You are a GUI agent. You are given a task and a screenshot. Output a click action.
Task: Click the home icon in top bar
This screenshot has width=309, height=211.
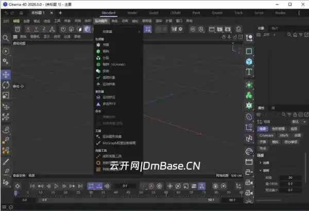click(21, 13)
